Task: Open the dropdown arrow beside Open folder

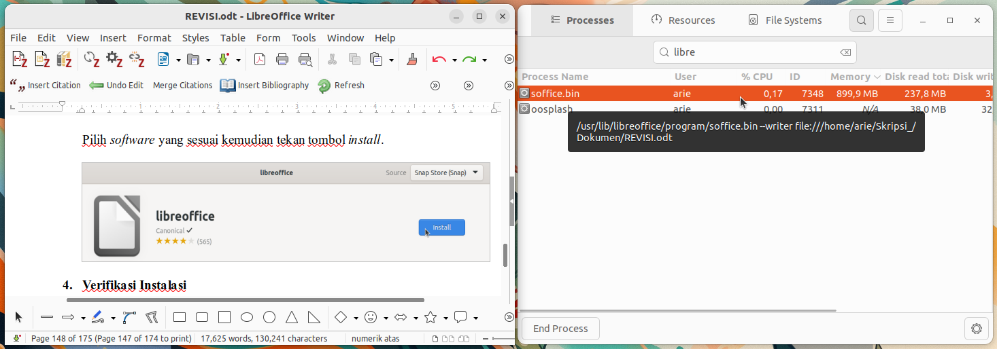Action: pos(208,60)
